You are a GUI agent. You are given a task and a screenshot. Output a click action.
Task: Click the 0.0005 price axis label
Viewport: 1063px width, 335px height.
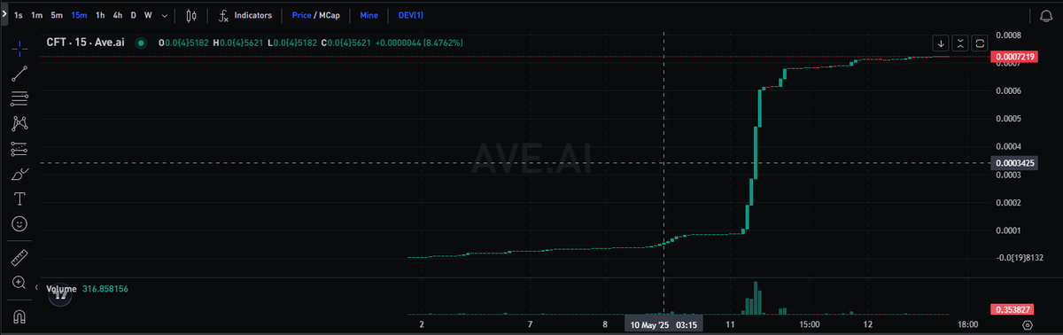(x=1009, y=119)
